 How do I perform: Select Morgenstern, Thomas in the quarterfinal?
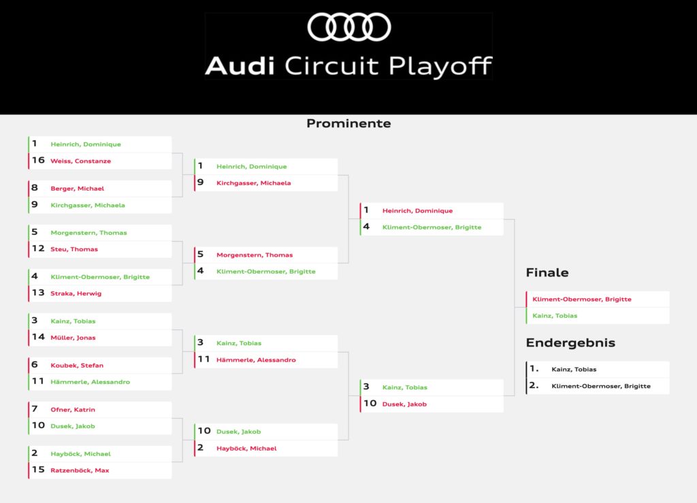coord(255,255)
